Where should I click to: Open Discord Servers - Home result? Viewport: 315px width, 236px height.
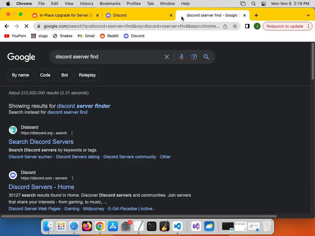(x=42, y=187)
